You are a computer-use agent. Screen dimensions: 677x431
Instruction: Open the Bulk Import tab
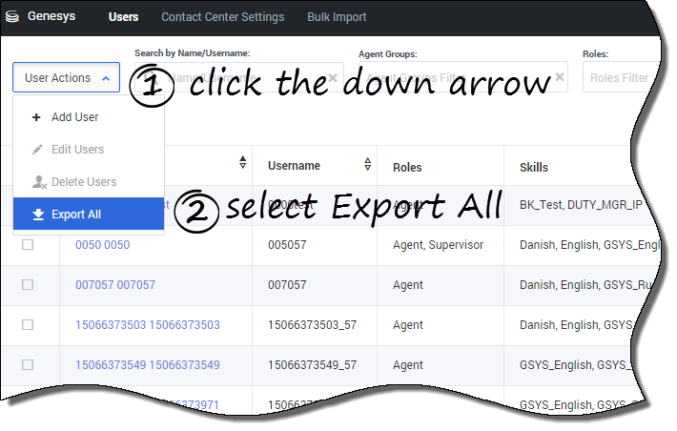coord(337,17)
